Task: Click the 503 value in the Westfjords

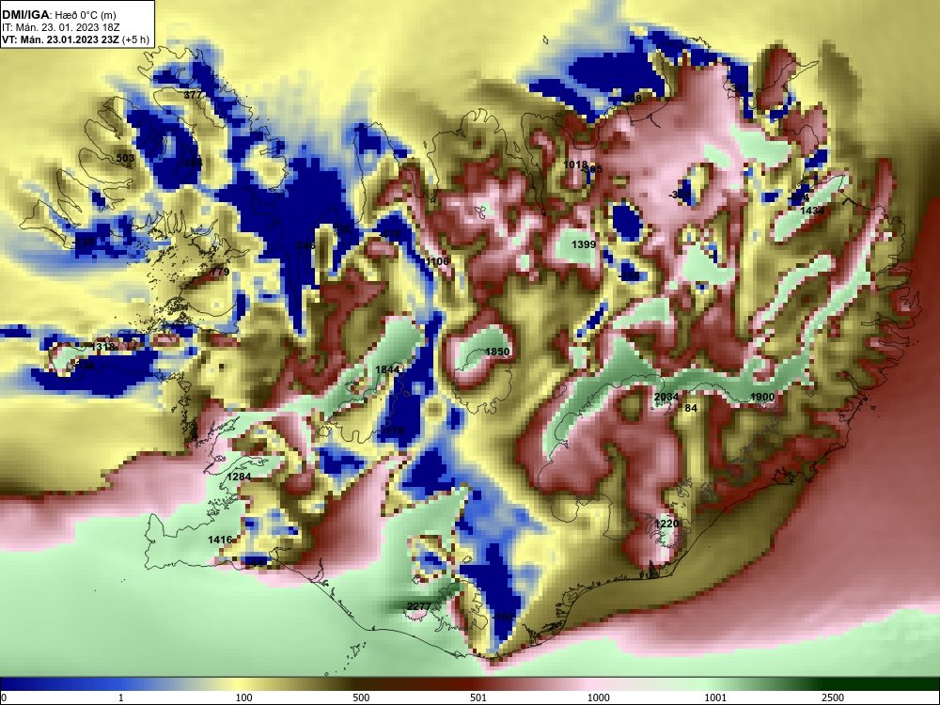Action: 125,158
